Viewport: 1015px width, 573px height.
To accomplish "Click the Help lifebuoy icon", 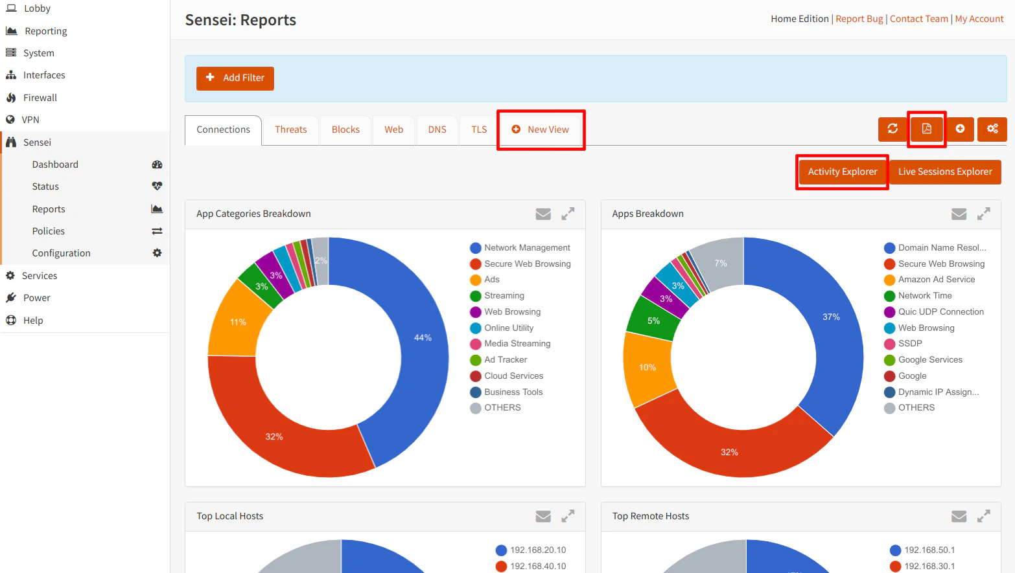I will point(11,320).
